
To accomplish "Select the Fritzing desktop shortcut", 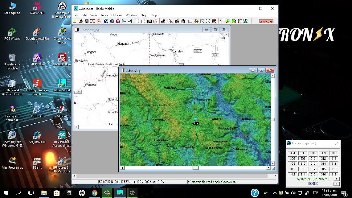I will pyautogui.click(x=37, y=87).
